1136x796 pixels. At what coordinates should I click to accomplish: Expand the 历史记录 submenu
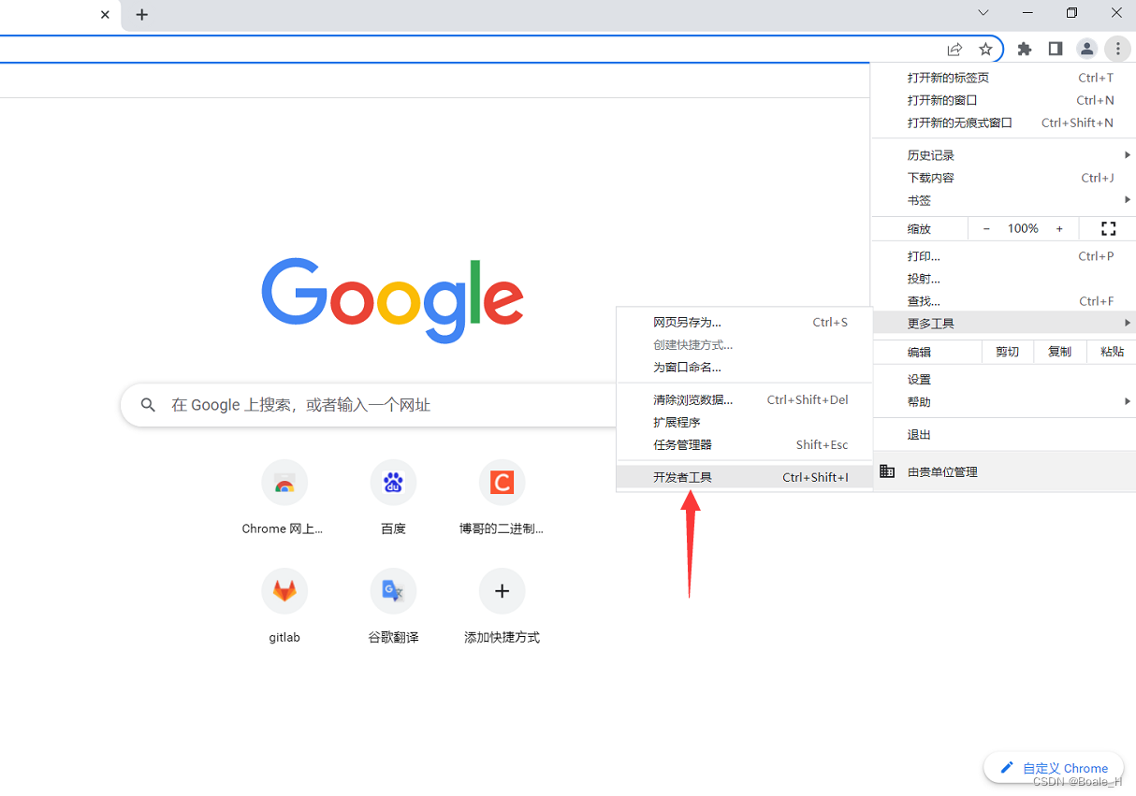(1003, 155)
